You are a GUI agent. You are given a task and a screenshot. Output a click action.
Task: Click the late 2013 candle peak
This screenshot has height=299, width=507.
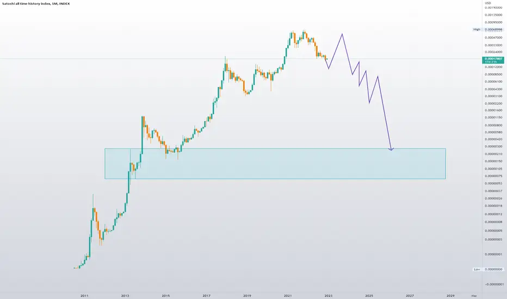pyautogui.click(x=143, y=117)
